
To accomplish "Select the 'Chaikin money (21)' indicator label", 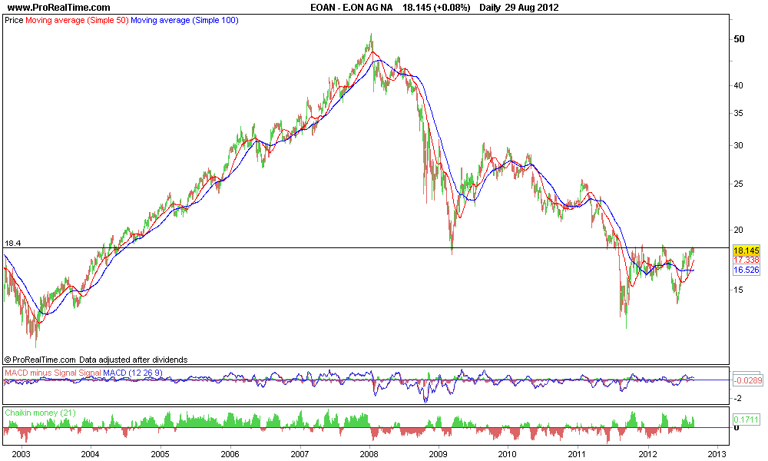I will pyautogui.click(x=40, y=413).
